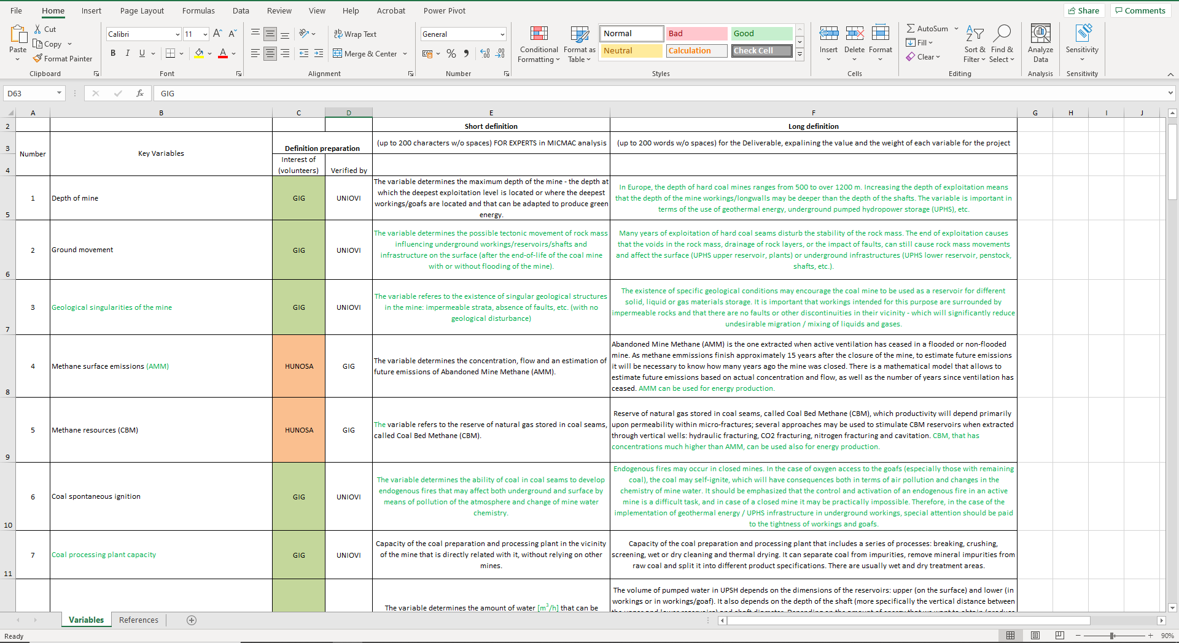The width and height of the screenshot is (1179, 643).
Task: Click the Insert Function fx icon
Action: point(140,93)
